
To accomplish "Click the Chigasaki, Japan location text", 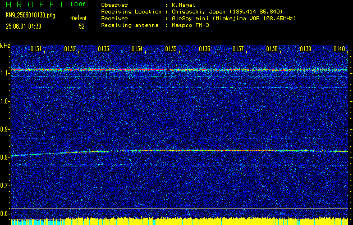I will (x=227, y=11).
